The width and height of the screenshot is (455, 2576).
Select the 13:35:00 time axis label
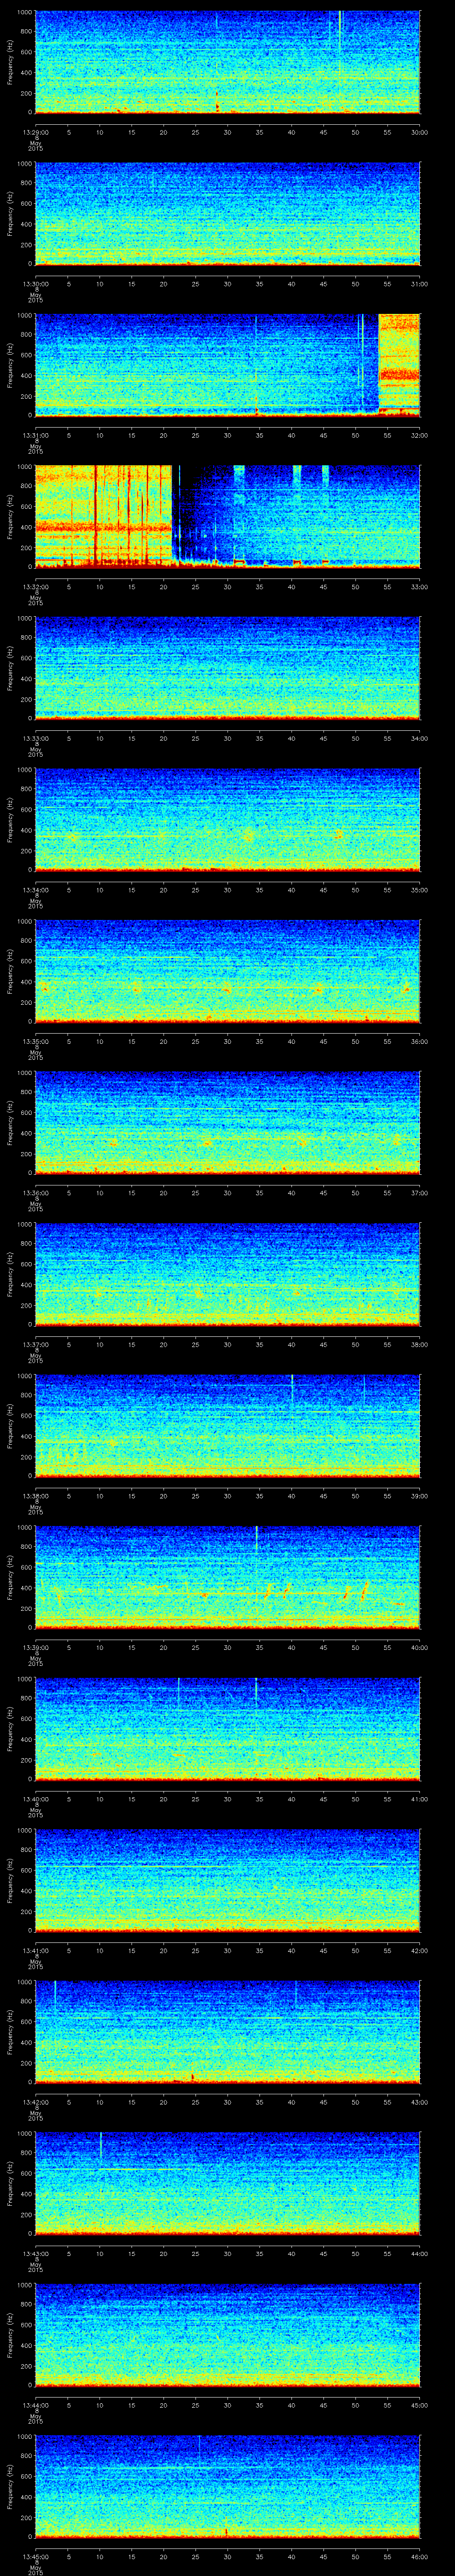[35, 1041]
